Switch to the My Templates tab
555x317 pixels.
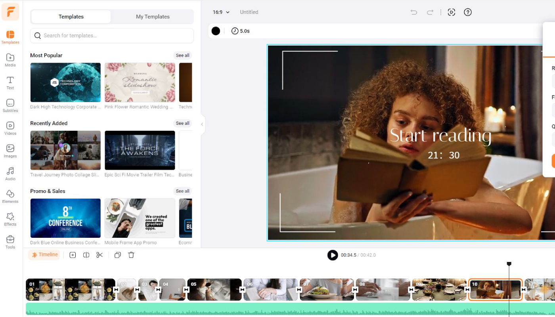tap(152, 17)
